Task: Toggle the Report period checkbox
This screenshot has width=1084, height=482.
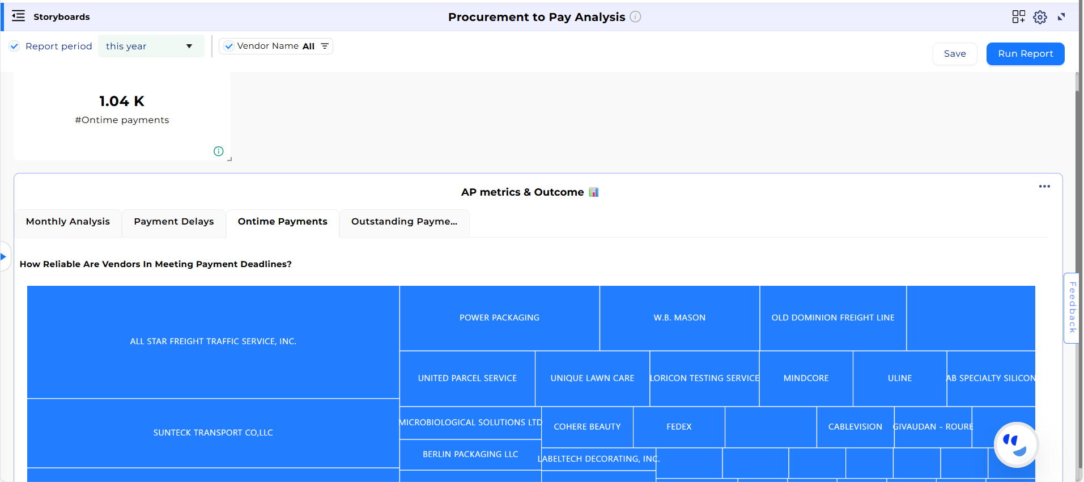Action: (x=15, y=46)
